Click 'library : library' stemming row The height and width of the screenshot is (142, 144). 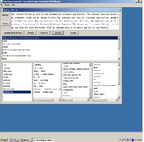pyautogui.click(x=40, y=71)
